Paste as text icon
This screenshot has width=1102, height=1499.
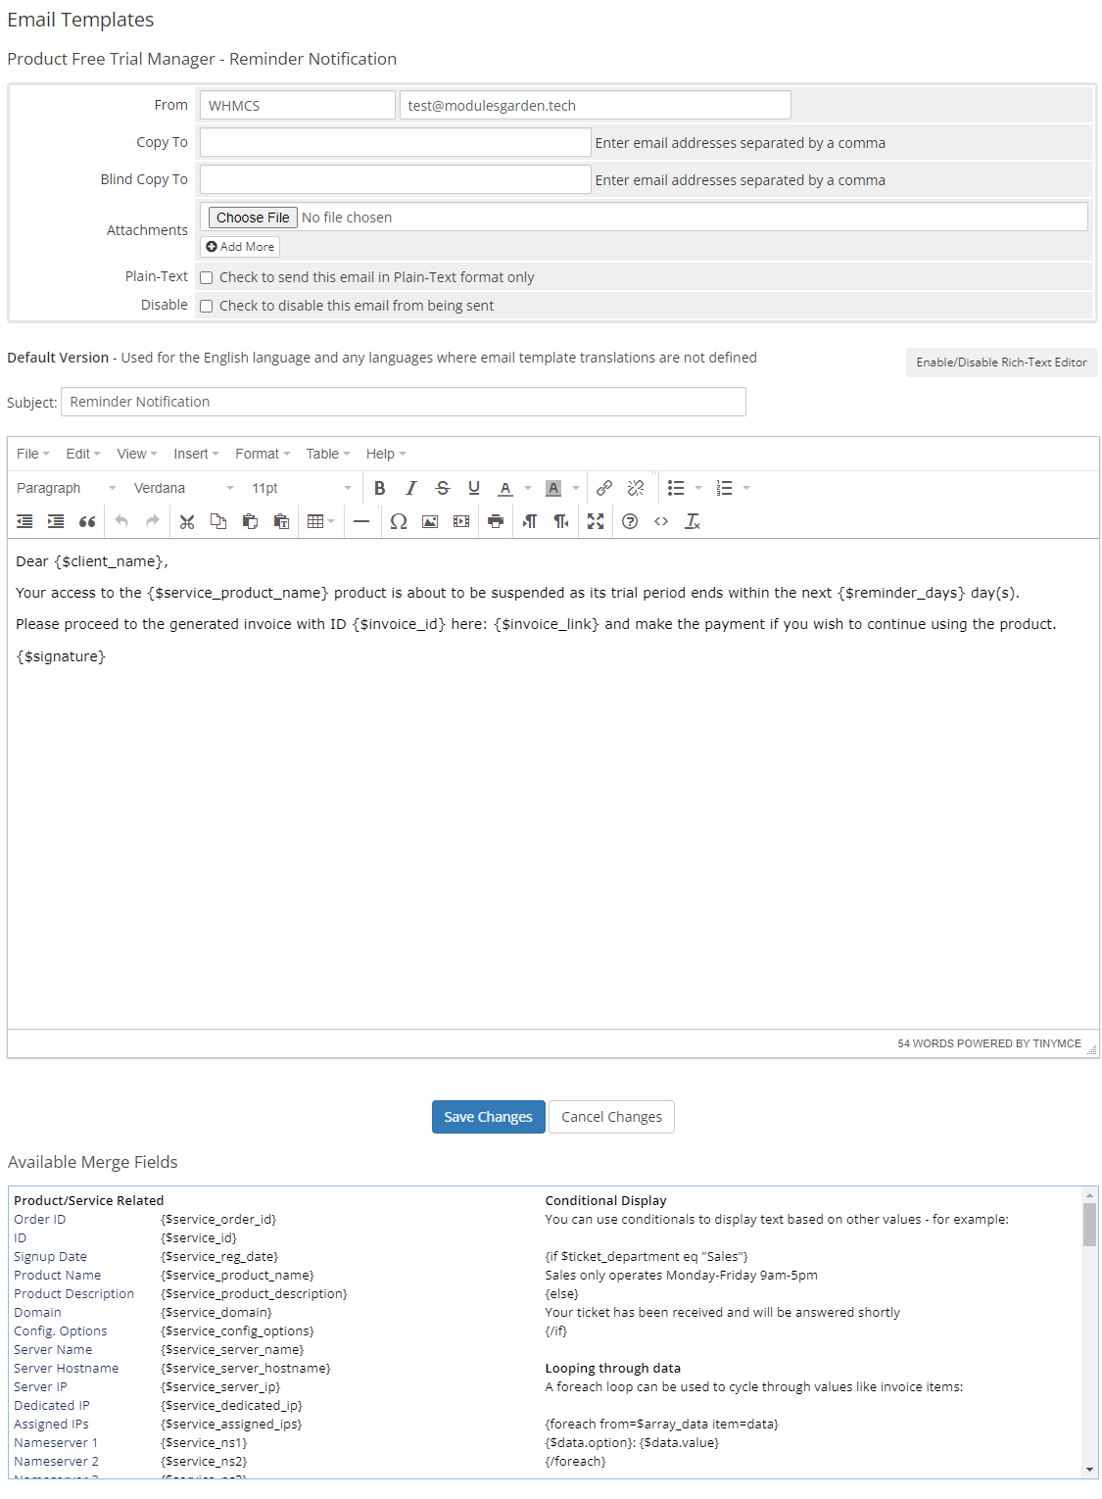click(281, 521)
